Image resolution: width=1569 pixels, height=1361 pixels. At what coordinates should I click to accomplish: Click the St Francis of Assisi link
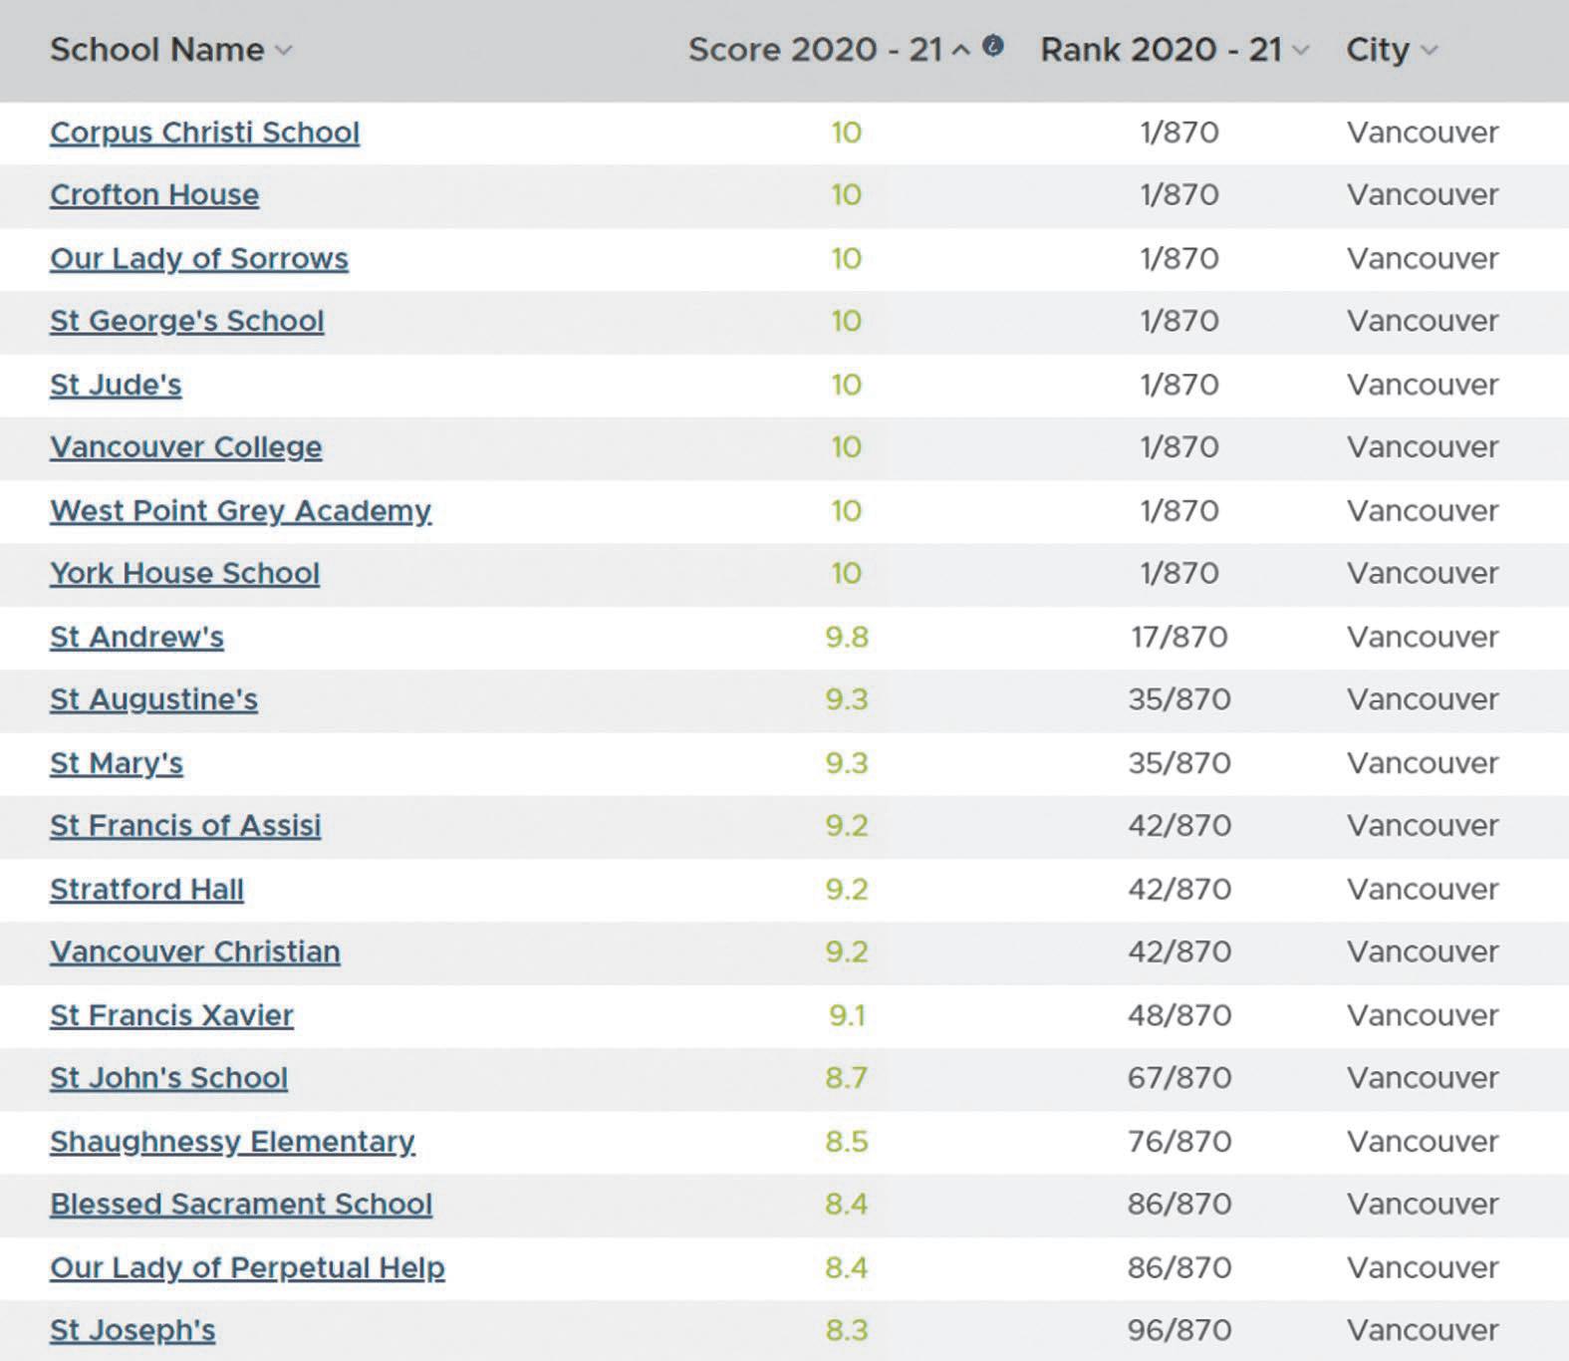point(185,826)
